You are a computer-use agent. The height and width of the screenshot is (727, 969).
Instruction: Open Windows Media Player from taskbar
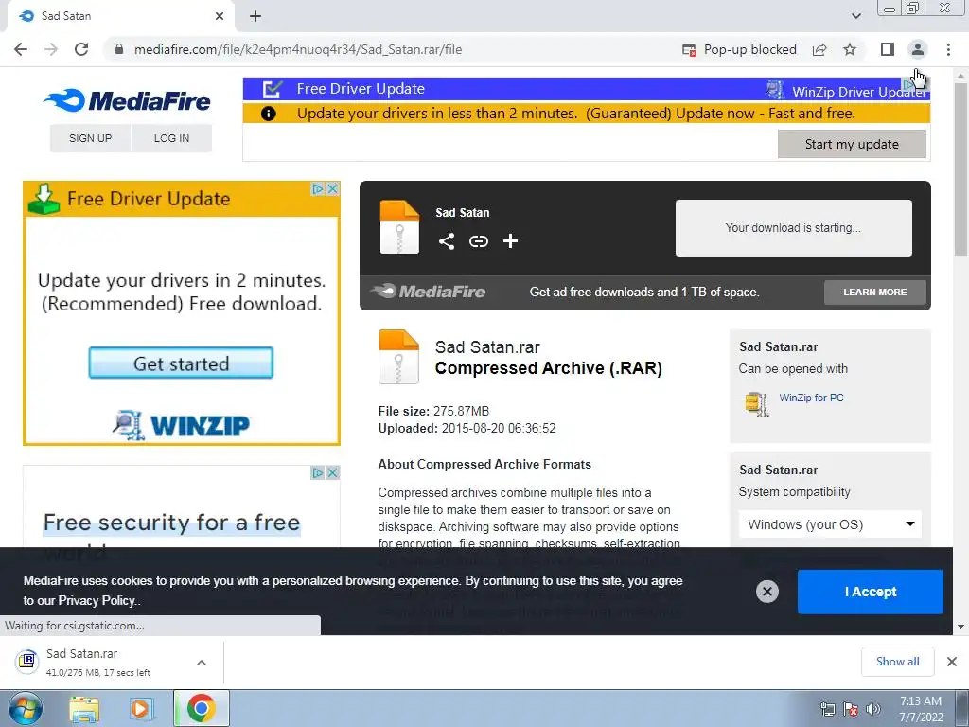[141, 708]
